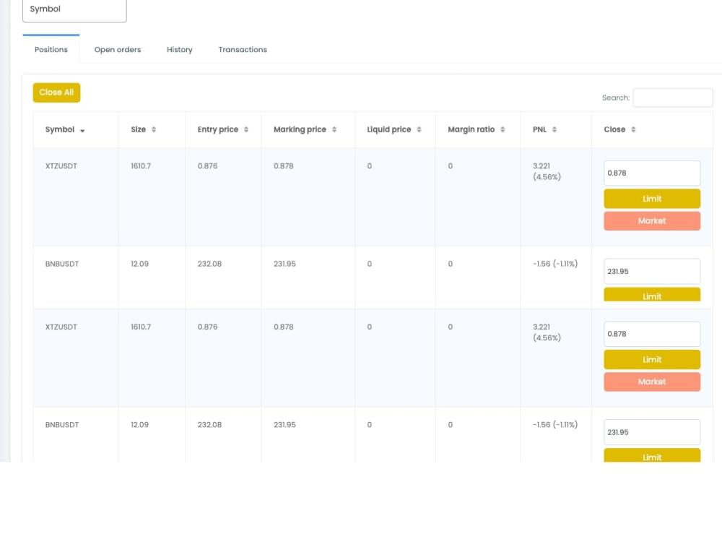Switch to Open orders tab

(x=117, y=49)
